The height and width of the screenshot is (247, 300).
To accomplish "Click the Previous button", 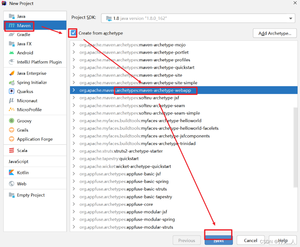I will (187, 240).
